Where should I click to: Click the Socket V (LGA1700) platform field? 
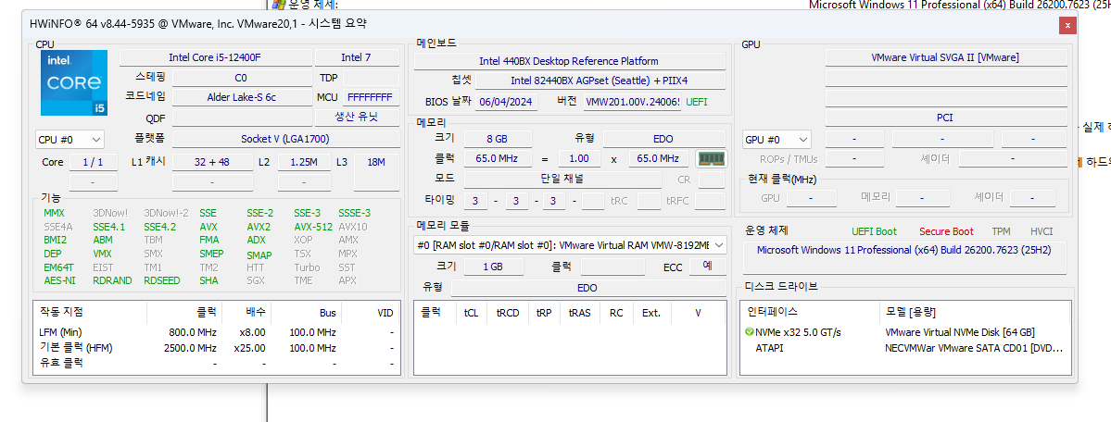285,139
